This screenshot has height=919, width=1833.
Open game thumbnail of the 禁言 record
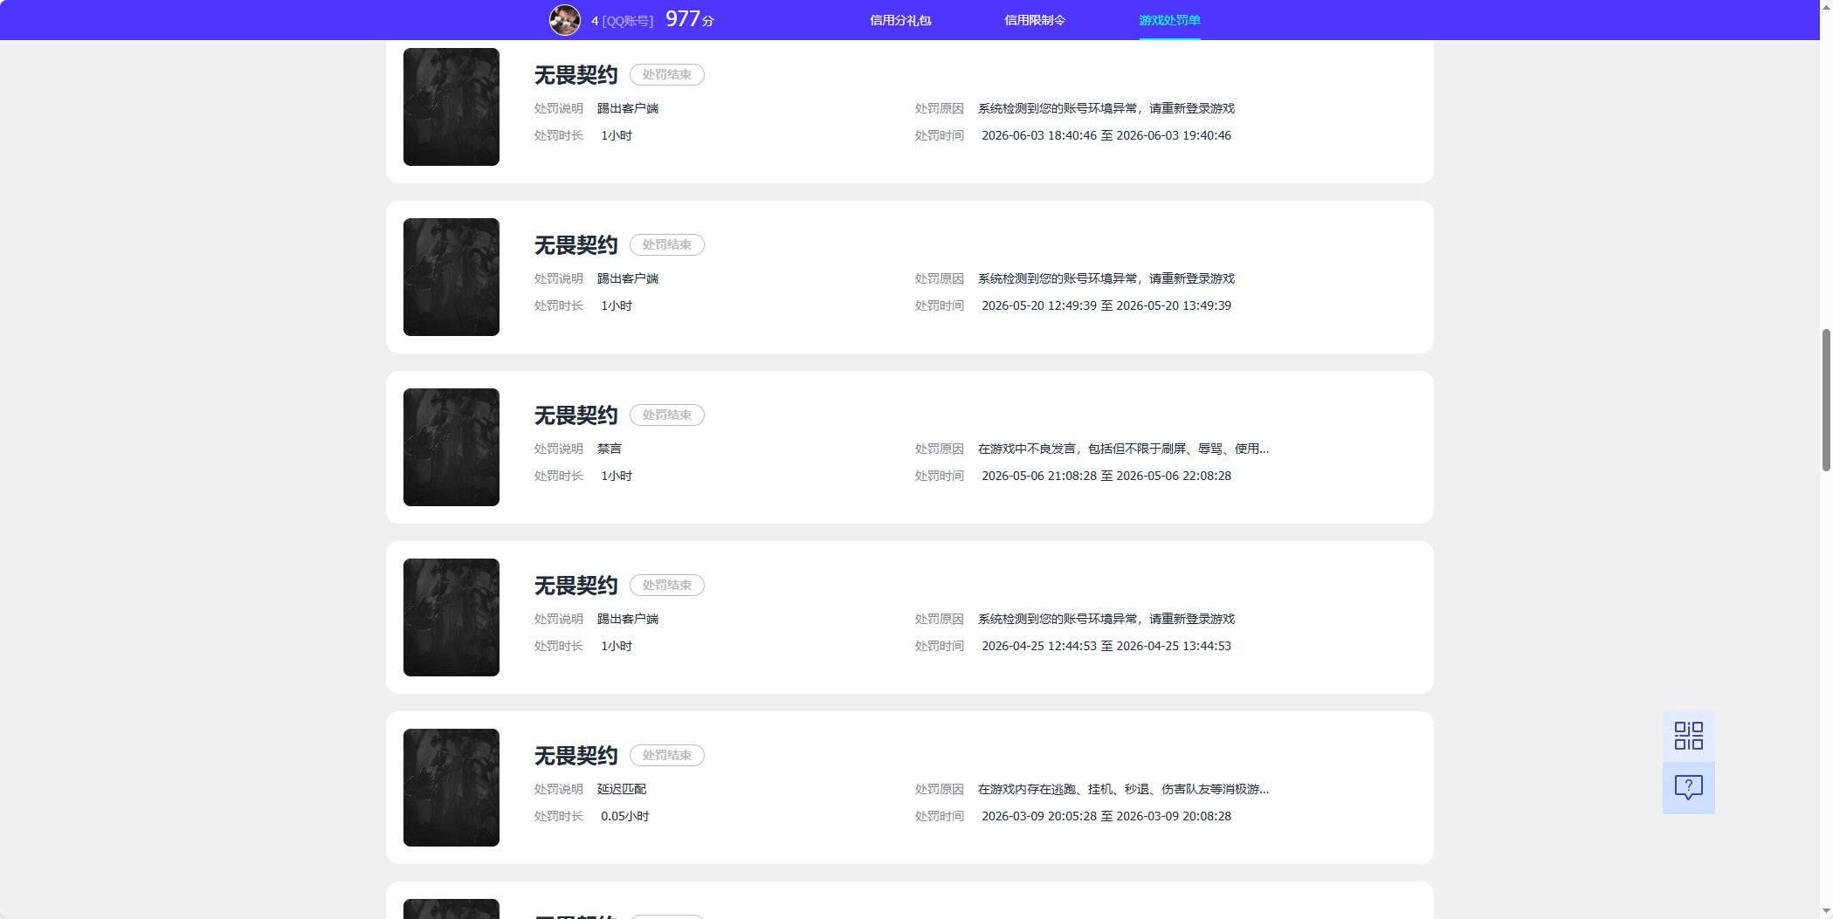[x=451, y=447]
